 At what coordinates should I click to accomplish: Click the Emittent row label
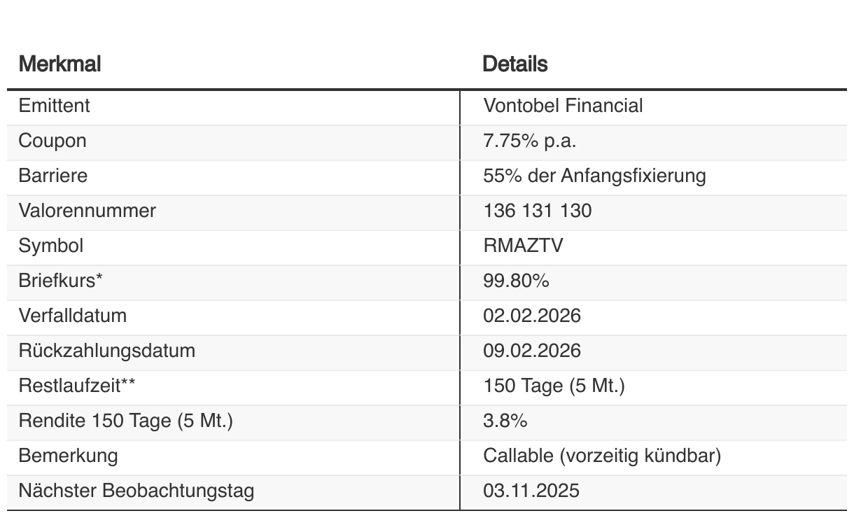[55, 106]
